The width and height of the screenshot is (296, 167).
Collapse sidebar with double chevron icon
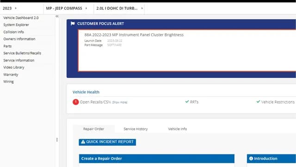click(x=57, y=16)
